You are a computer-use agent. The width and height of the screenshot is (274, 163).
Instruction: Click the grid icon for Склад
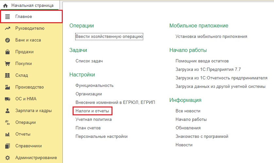(8, 75)
